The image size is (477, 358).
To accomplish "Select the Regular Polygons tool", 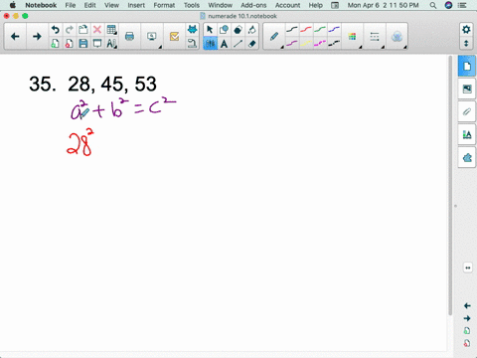I will point(238,30).
